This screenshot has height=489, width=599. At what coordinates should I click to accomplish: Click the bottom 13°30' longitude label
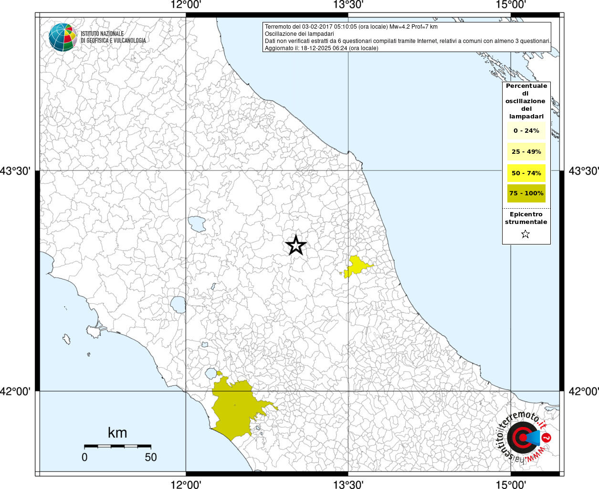pyautogui.click(x=348, y=484)
